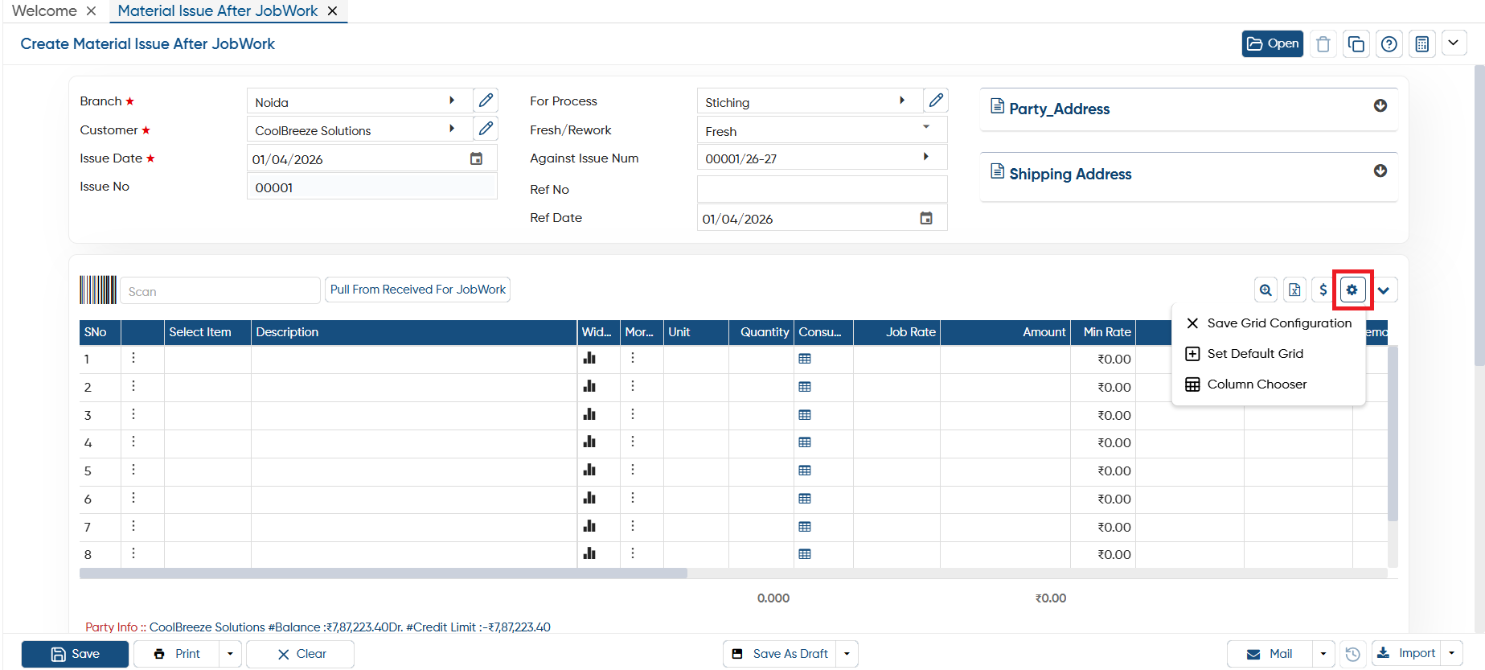Click the edit pencil next to Customer

486,129
